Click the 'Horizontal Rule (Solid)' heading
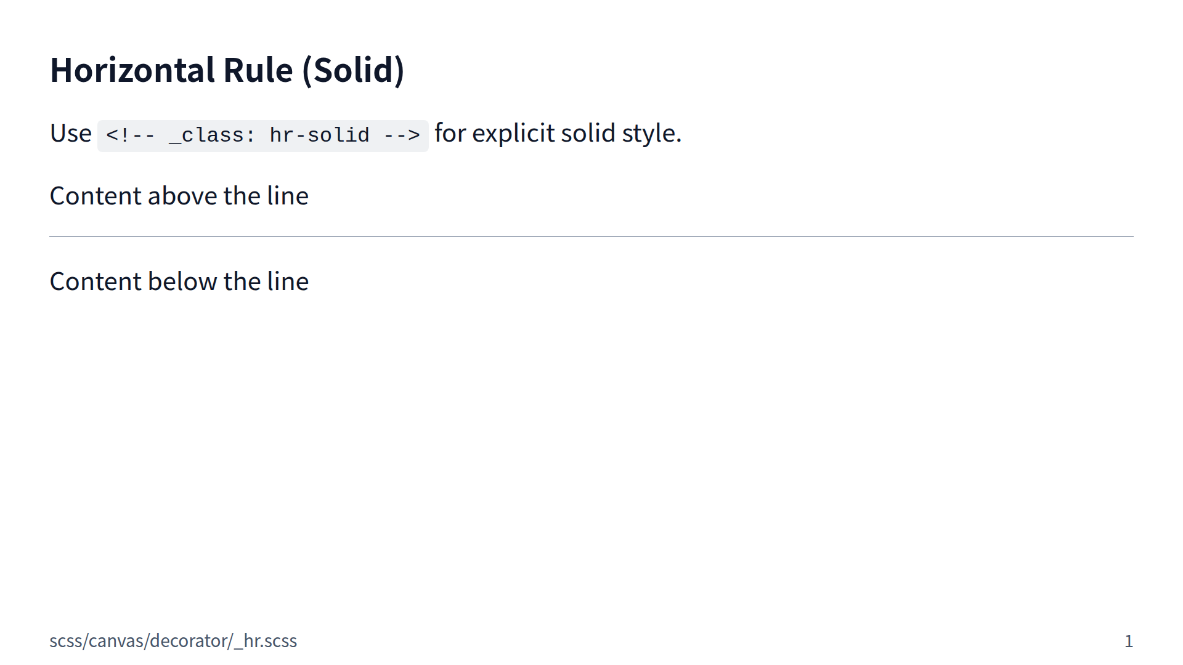 click(227, 70)
